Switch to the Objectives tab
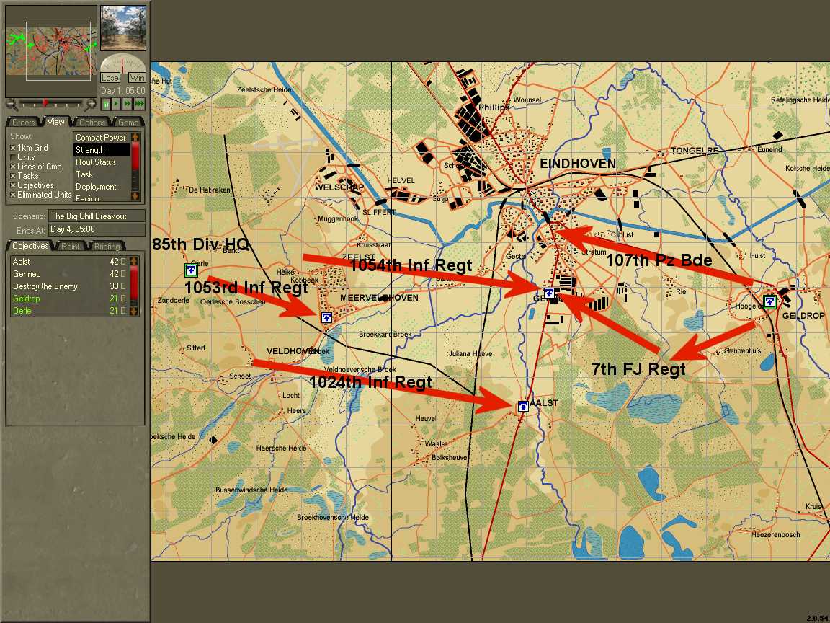The height and width of the screenshot is (623, 830). coord(30,246)
